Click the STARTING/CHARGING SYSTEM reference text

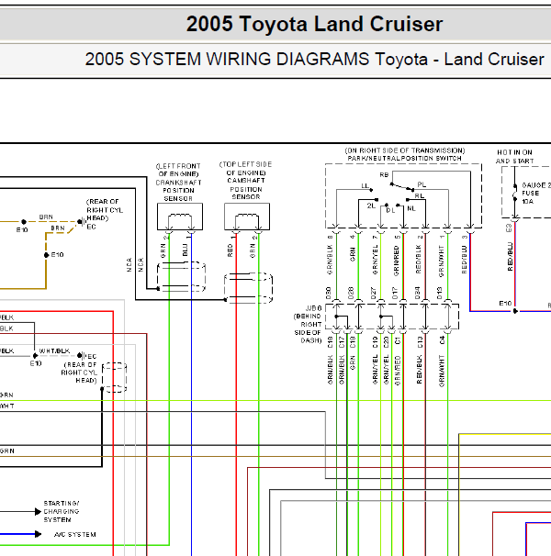pyautogui.click(x=62, y=511)
